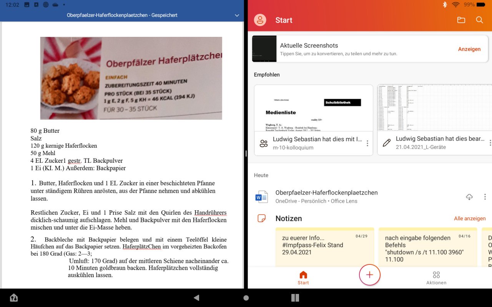Screen dimensions: 492x307
Task: Click the underlined word 'HaferplätzChen' in document
Action: click(x=141, y=246)
